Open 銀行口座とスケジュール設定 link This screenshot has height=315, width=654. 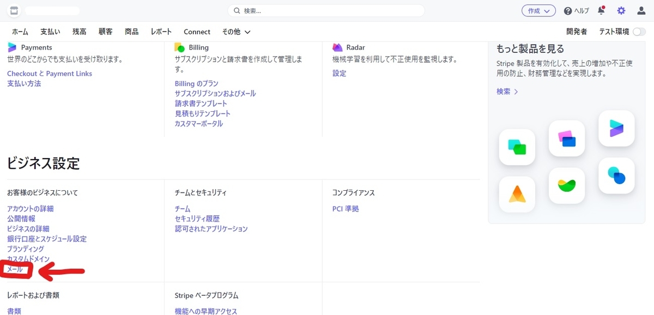pyautogui.click(x=47, y=239)
